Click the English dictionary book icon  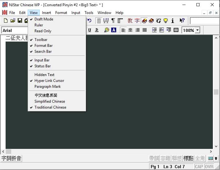[151, 21]
